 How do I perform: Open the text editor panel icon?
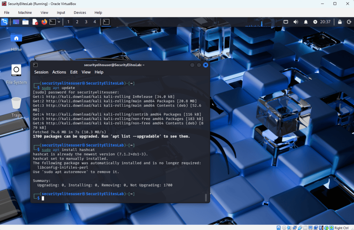point(35,22)
